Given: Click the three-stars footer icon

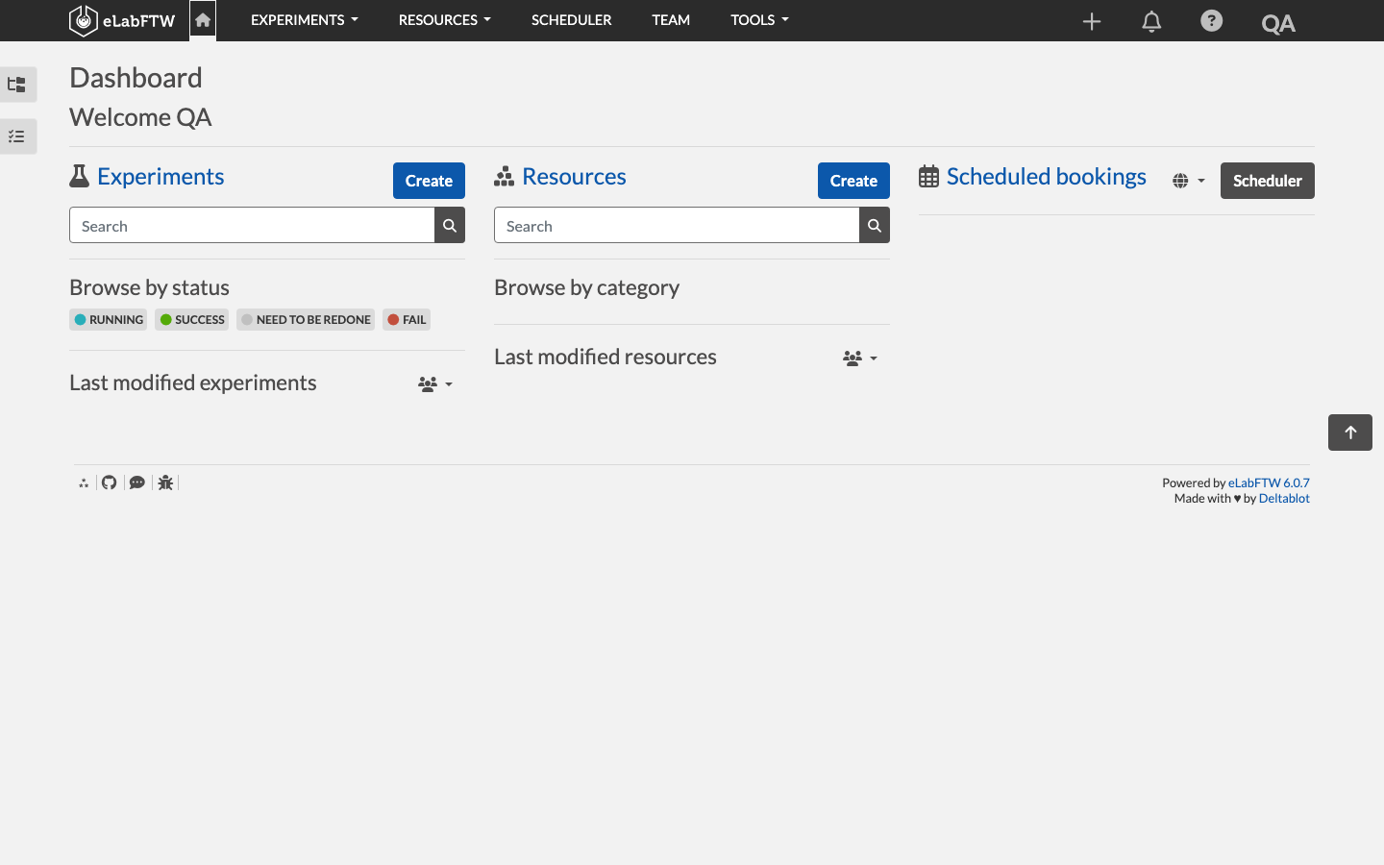Looking at the screenshot, I should [84, 482].
